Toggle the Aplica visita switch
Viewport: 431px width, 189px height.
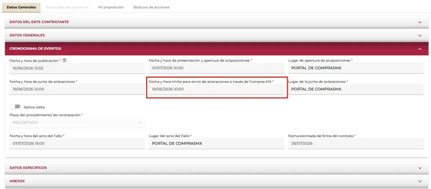[15, 107]
